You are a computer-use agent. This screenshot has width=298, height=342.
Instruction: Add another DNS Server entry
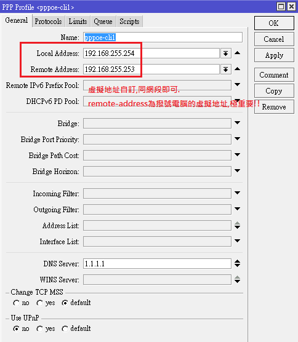click(237, 266)
